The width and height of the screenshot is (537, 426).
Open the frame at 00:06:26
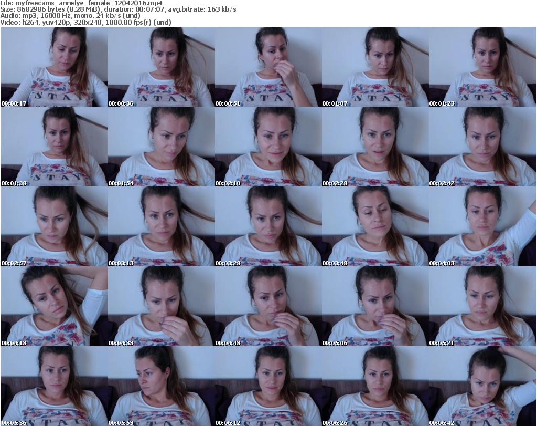pyautogui.click(x=375, y=386)
